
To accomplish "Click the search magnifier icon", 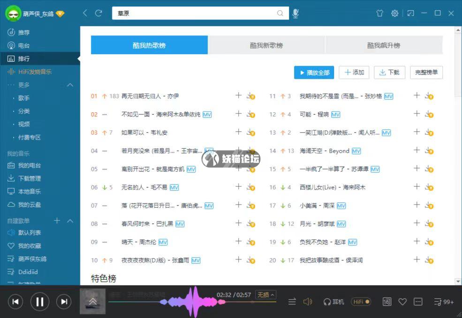I will tap(280, 13).
